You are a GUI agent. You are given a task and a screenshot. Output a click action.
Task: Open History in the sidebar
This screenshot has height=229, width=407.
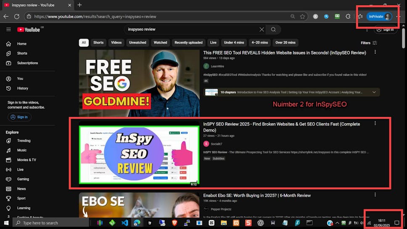point(22,88)
